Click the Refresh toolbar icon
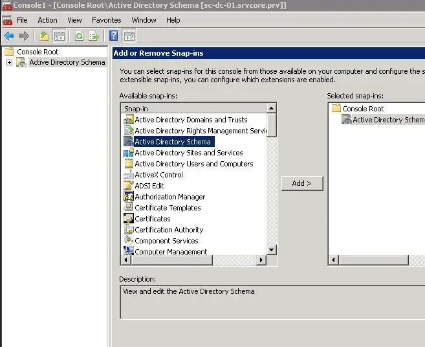This screenshot has height=347, width=425. click(79, 36)
